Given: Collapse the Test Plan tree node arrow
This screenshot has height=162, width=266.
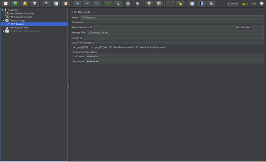Looking at the screenshot, I should [x=2, y=10].
